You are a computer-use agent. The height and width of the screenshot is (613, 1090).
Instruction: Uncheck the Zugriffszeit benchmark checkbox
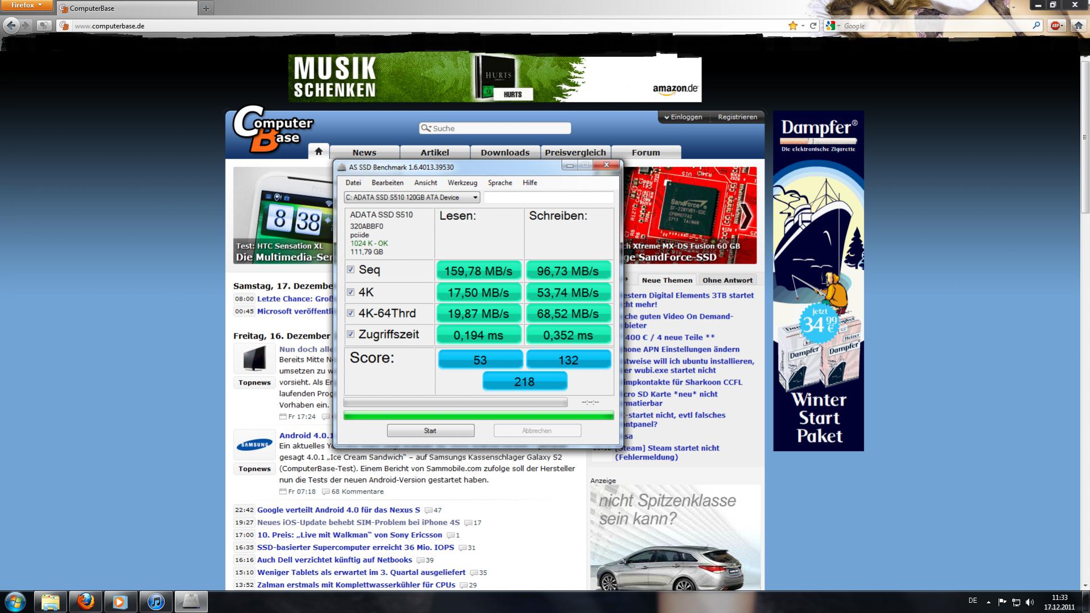coord(350,334)
